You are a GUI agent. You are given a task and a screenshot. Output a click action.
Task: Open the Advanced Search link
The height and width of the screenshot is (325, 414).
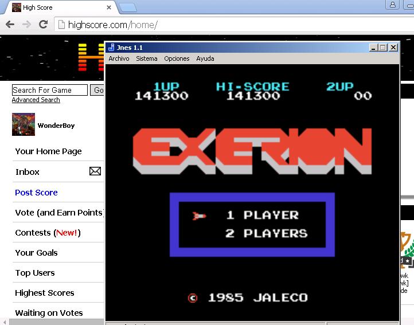[36, 100]
